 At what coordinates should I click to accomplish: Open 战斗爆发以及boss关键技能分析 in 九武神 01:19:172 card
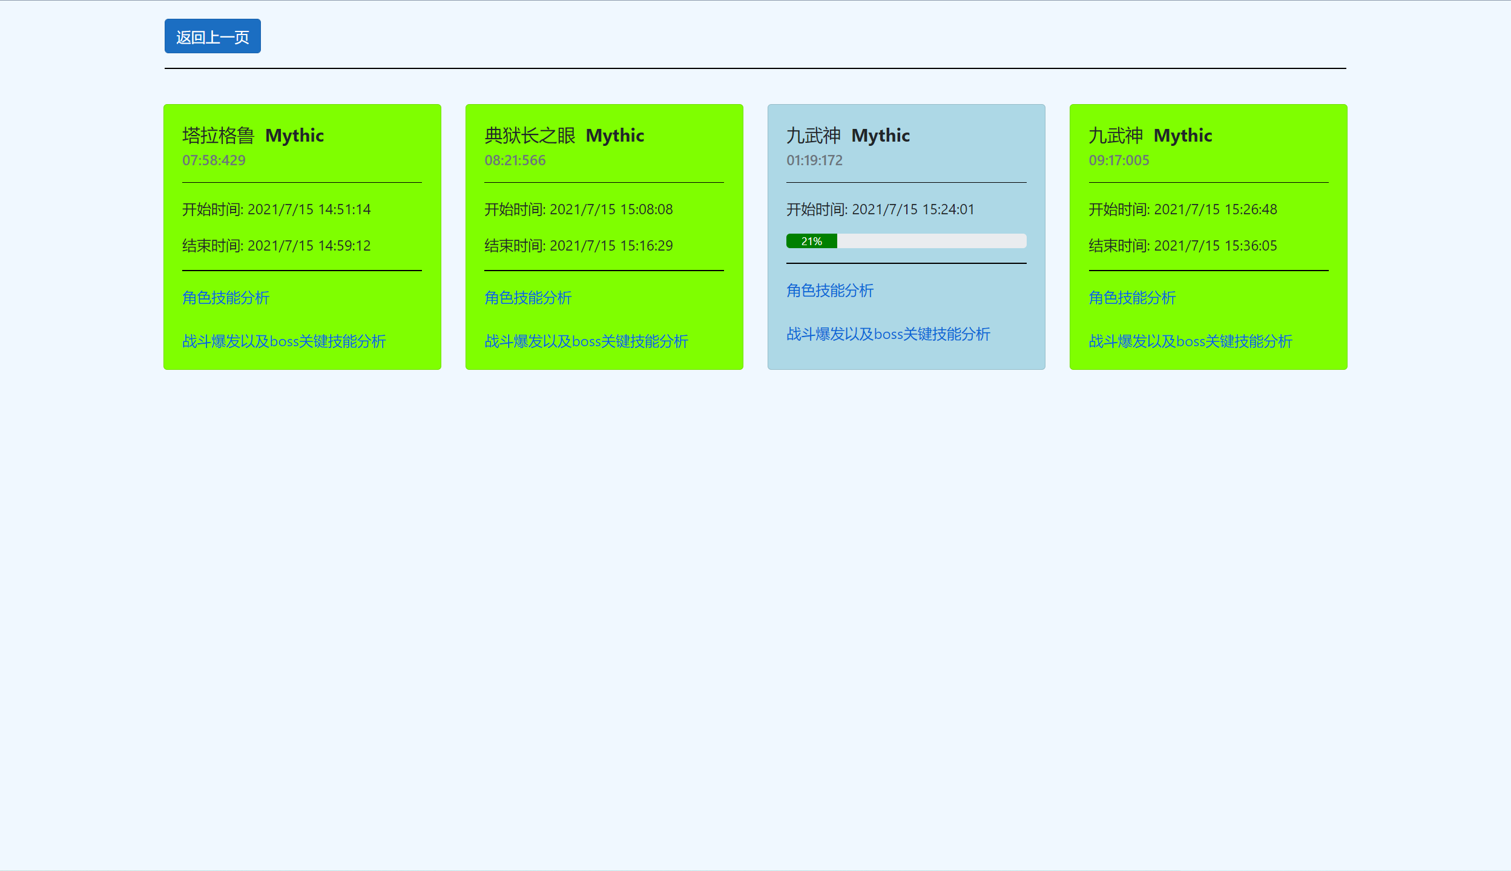click(888, 334)
